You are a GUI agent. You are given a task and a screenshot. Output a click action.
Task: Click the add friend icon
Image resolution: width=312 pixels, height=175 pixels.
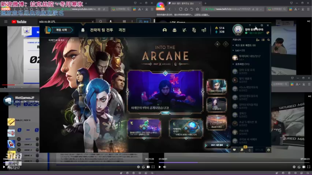[258, 40]
